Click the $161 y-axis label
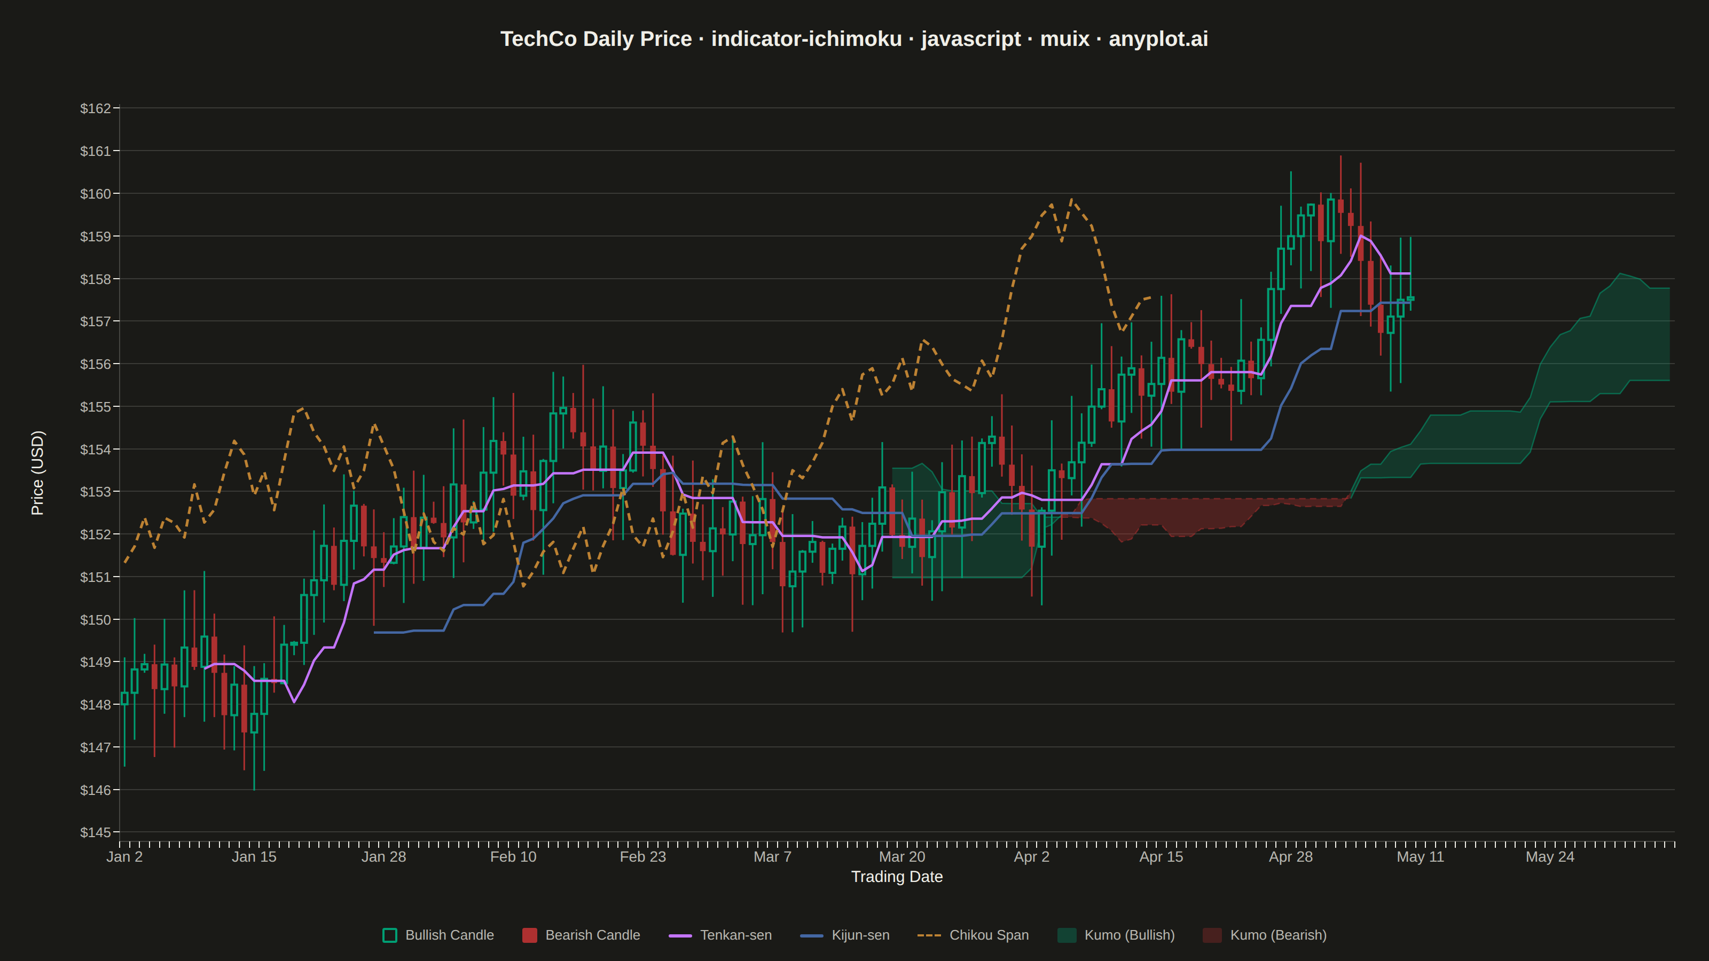 (x=96, y=151)
